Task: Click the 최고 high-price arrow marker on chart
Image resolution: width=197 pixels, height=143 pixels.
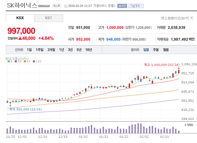Action: 179,68
